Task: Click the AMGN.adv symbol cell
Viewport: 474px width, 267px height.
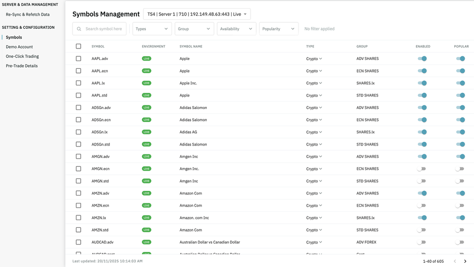Action: point(101,156)
